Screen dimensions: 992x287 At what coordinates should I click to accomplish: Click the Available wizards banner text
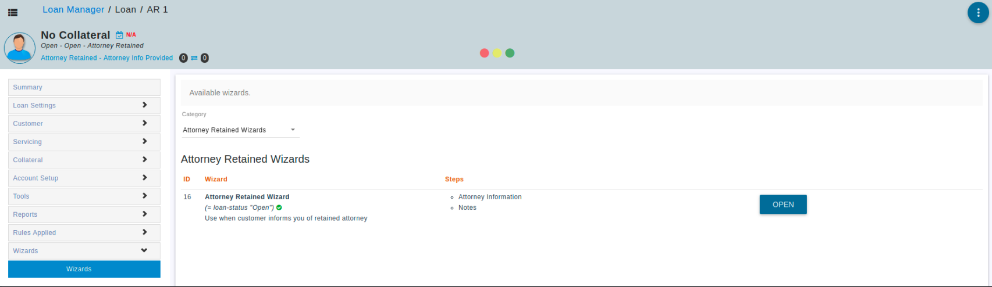point(219,93)
